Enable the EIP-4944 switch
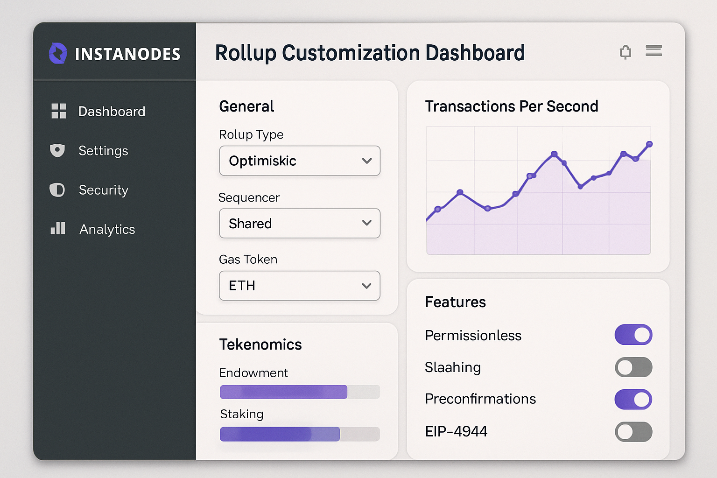717x478 pixels. (633, 432)
